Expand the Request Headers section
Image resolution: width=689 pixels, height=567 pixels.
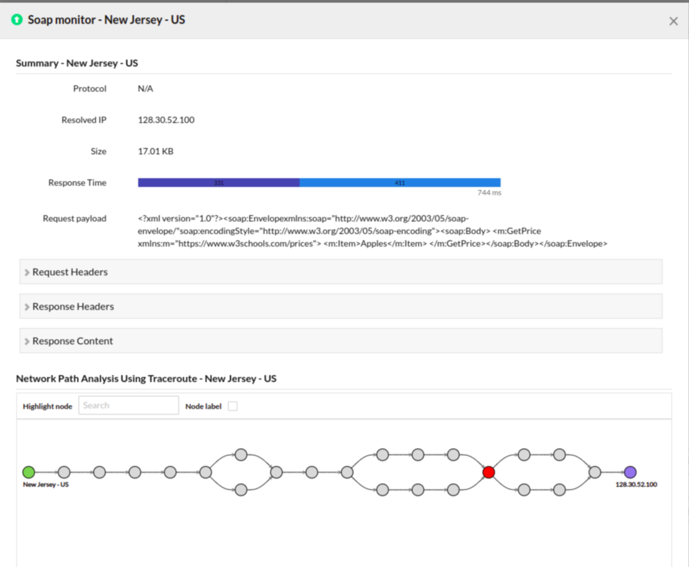point(70,272)
